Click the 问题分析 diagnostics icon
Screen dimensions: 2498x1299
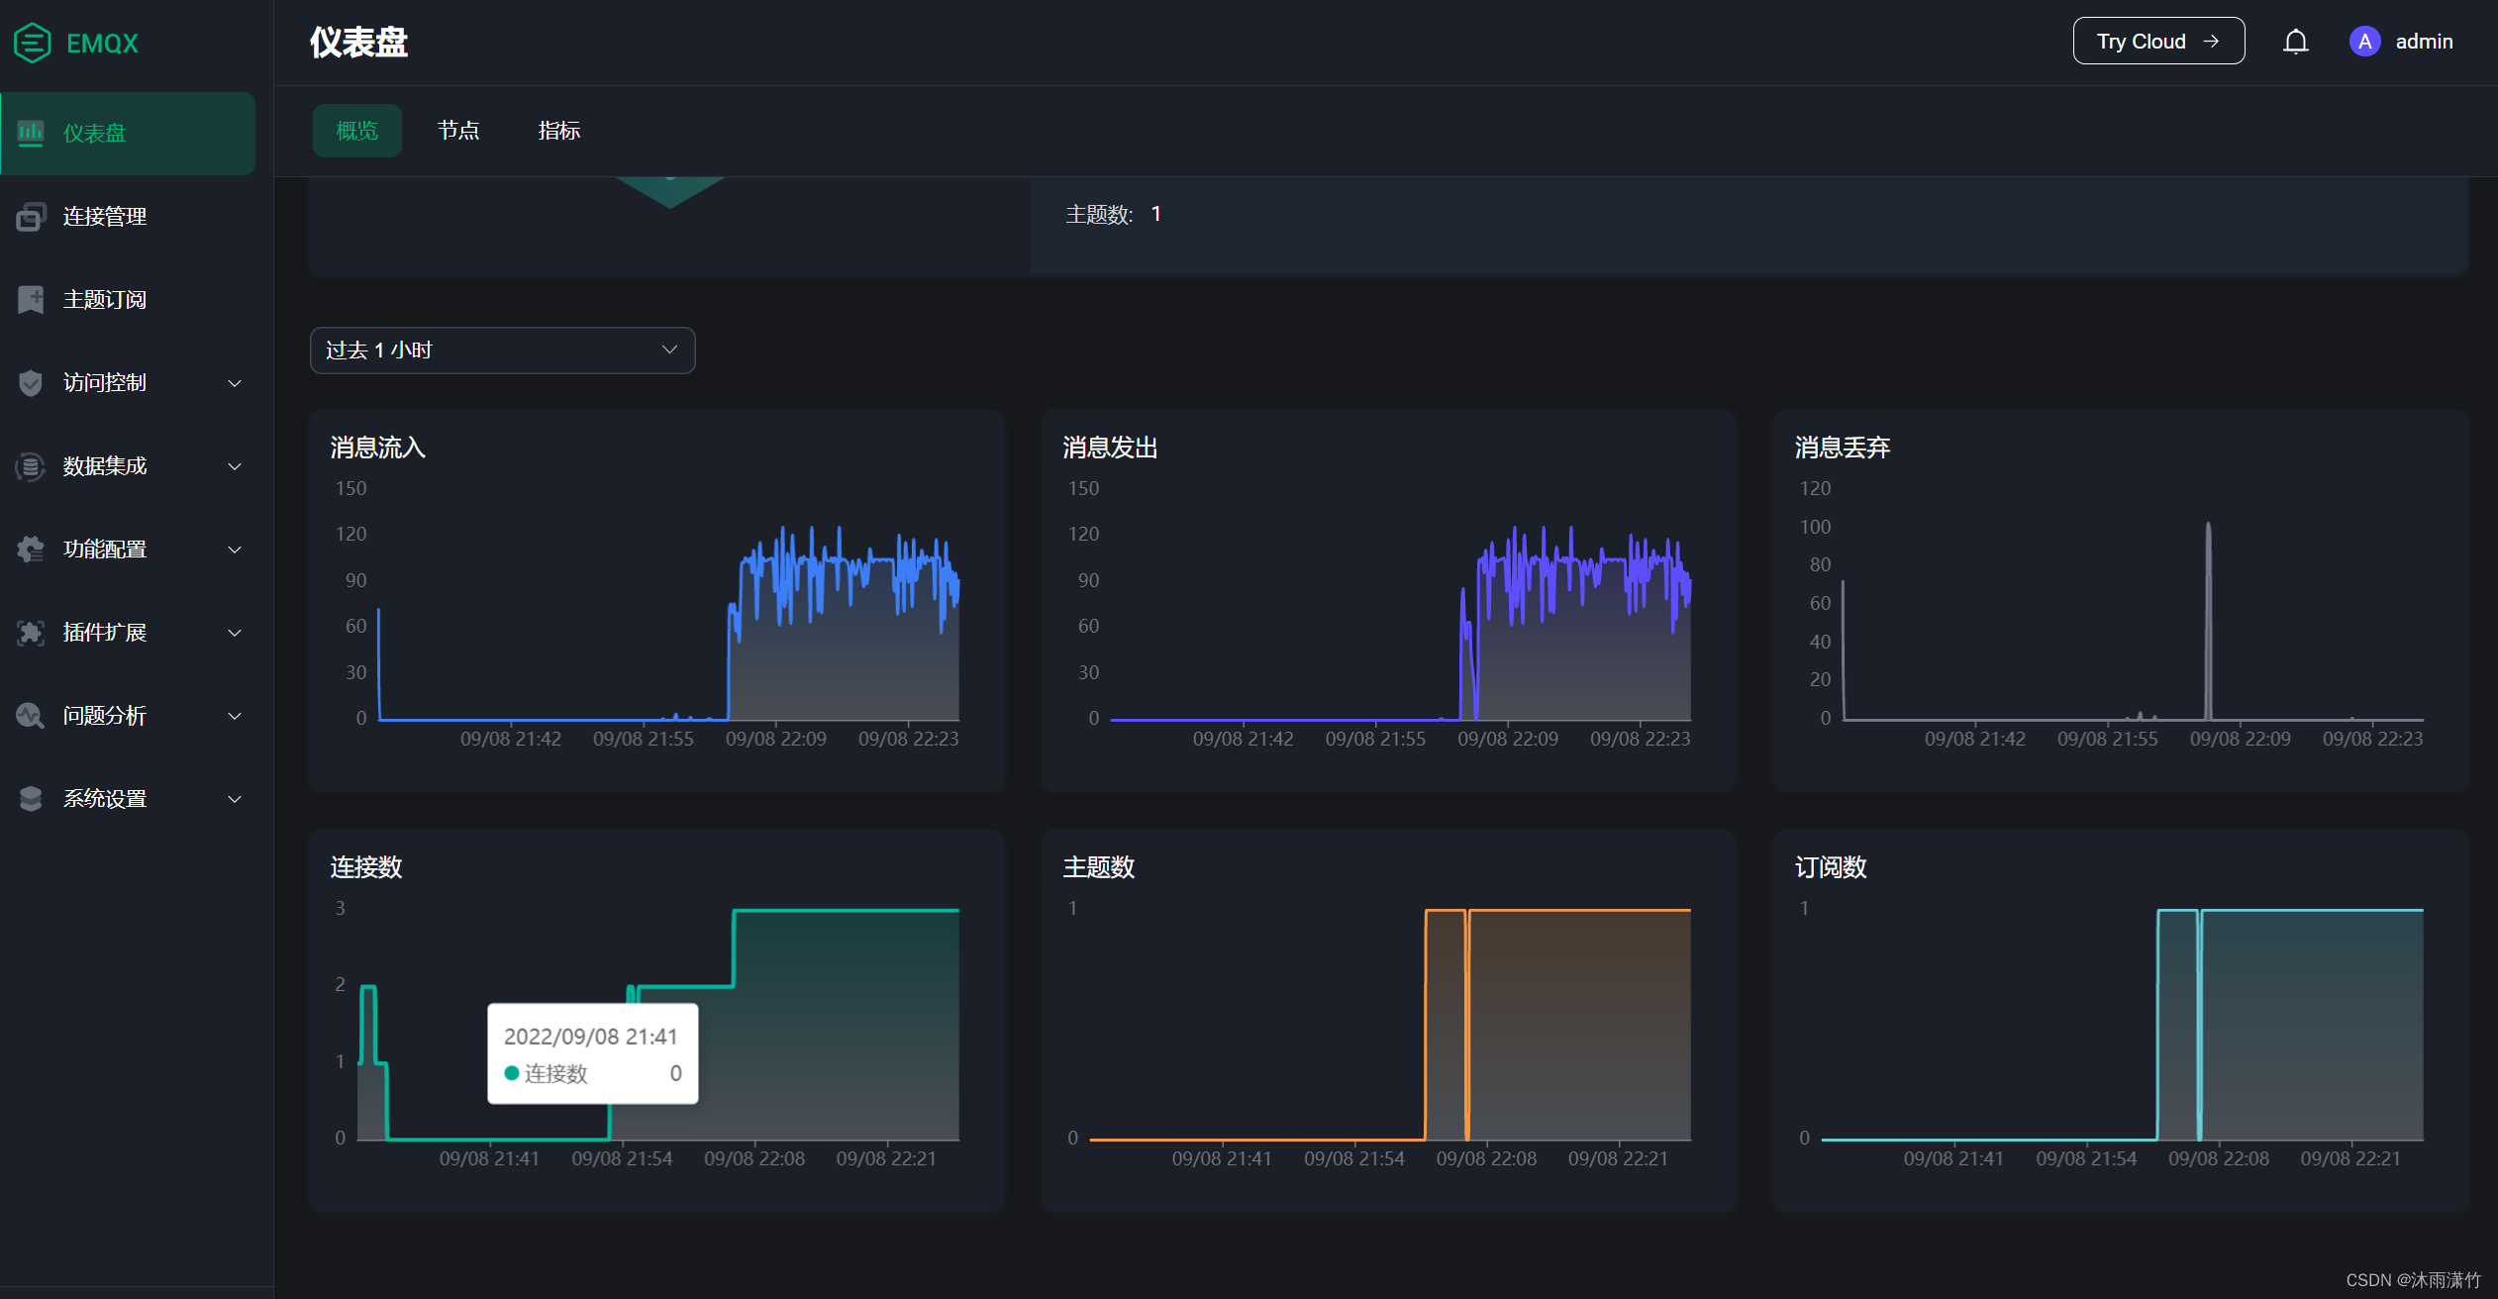pyautogui.click(x=31, y=715)
